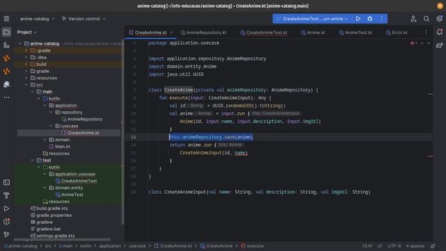Select CreateAnimeTest in project tree
The width and height of the screenshot is (446, 251).
pos(79,181)
